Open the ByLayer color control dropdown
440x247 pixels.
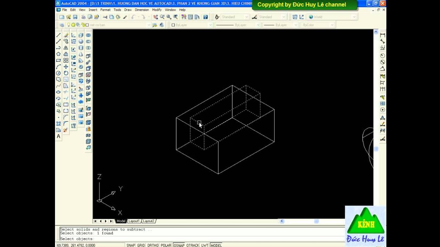[210, 25]
